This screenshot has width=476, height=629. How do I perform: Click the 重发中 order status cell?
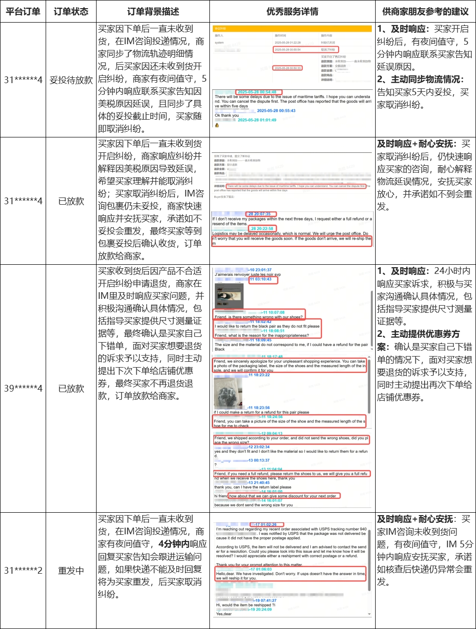pos(71,570)
